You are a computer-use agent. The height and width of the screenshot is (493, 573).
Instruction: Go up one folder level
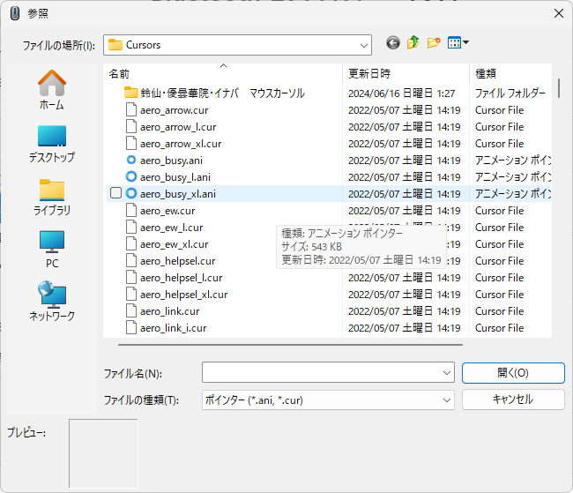point(413,43)
